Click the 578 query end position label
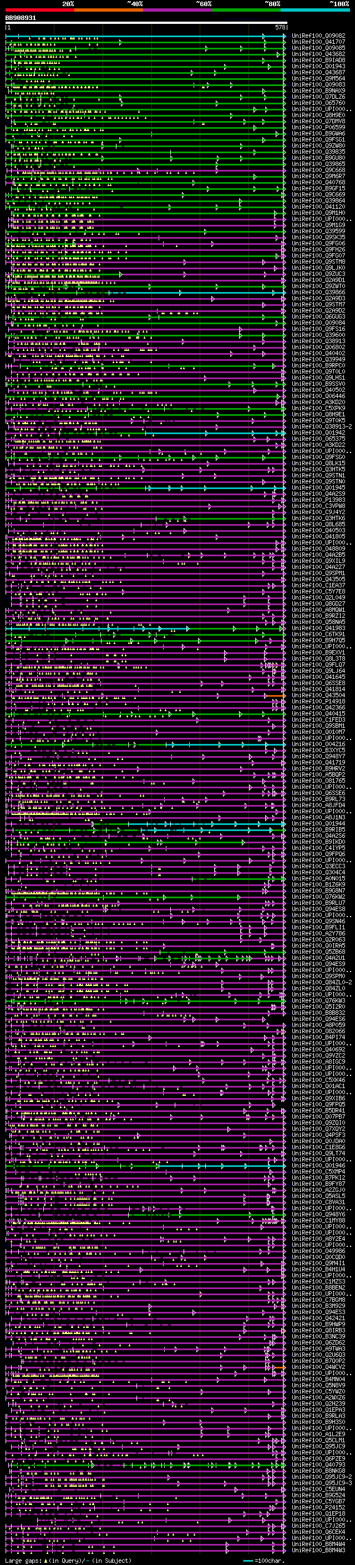The image size is (355, 1565). pyautogui.click(x=280, y=27)
